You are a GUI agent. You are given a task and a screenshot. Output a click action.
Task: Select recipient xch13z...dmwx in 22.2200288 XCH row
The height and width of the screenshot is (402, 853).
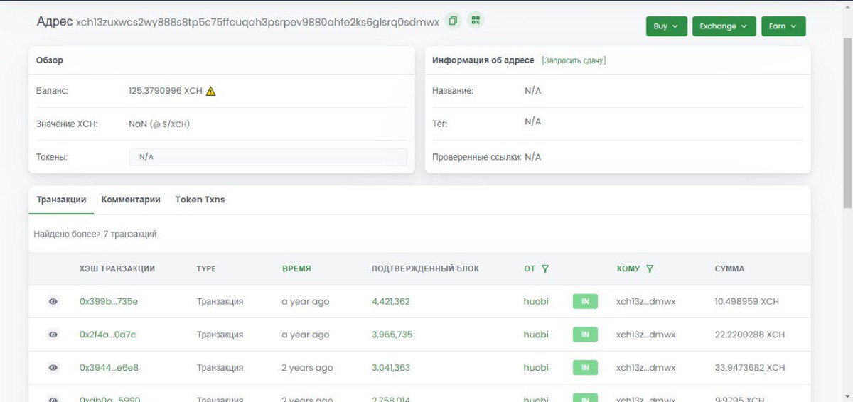(x=646, y=335)
